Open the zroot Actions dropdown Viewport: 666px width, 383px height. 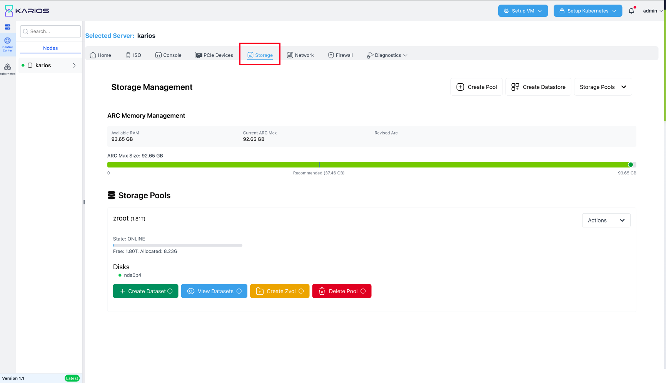point(606,220)
